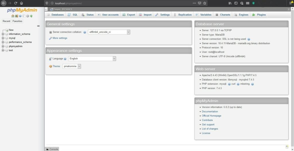Click the Get support link

[x=208, y=125]
